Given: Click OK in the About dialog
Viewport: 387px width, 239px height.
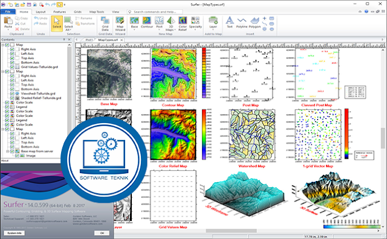Looking at the screenshot, I should [102, 233].
